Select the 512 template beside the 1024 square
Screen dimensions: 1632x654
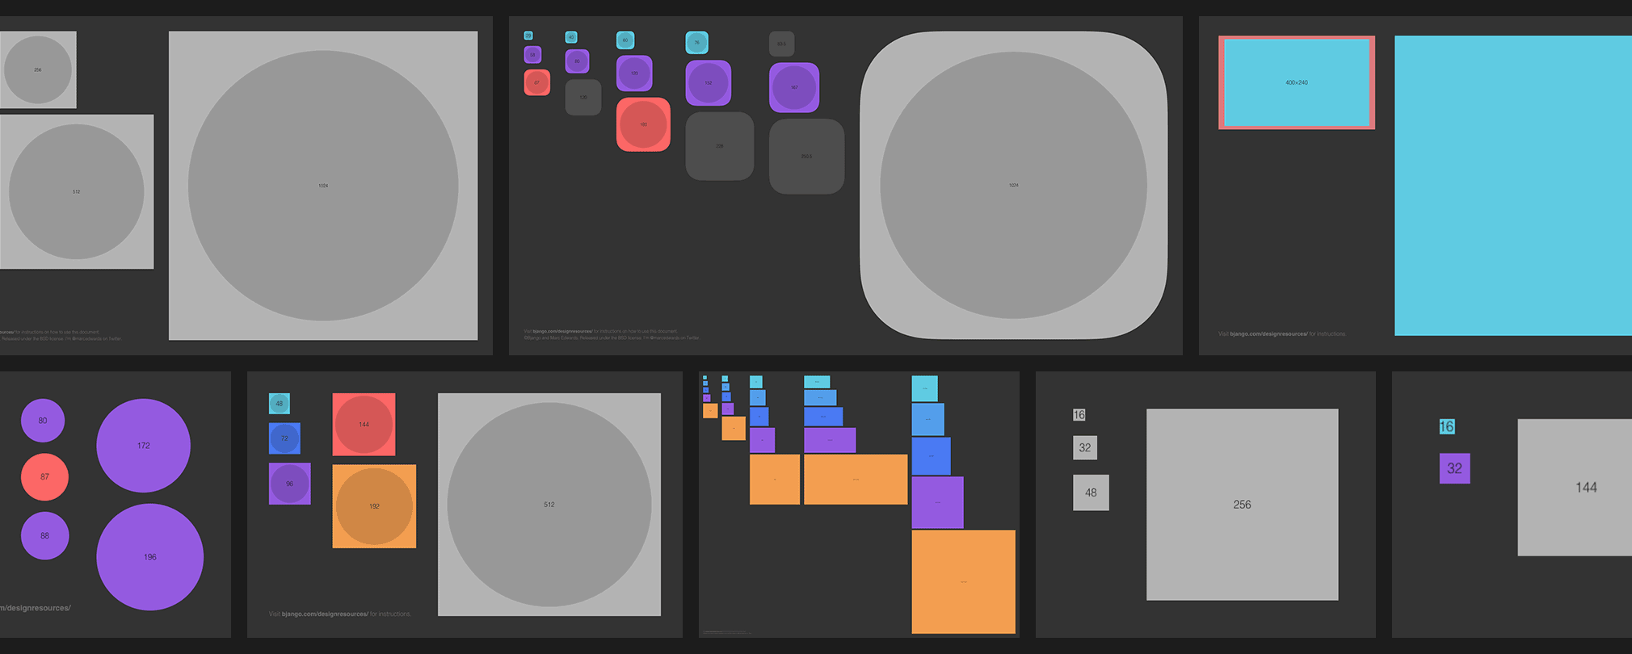click(x=77, y=191)
